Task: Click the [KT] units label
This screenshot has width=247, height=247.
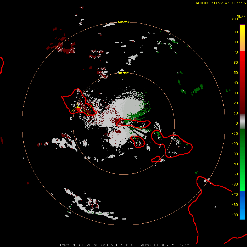Action: (x=234, y=19)
